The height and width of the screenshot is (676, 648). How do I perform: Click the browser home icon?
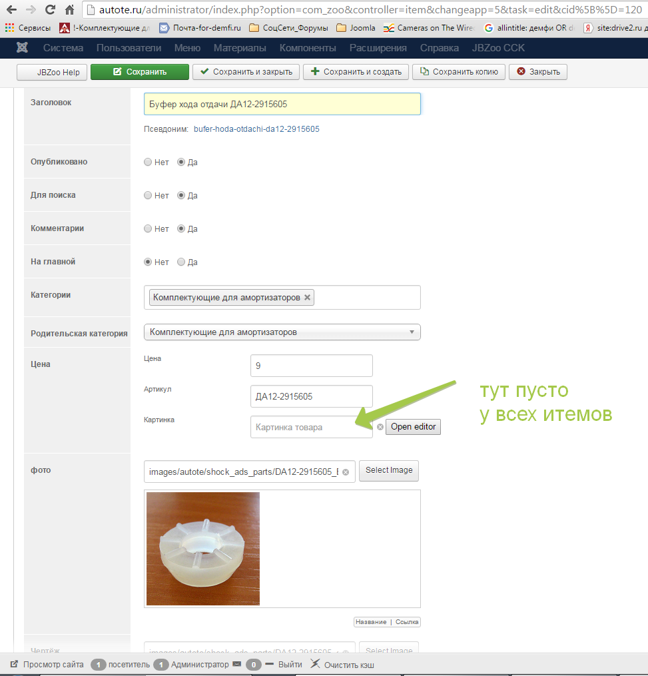point(69,10)
